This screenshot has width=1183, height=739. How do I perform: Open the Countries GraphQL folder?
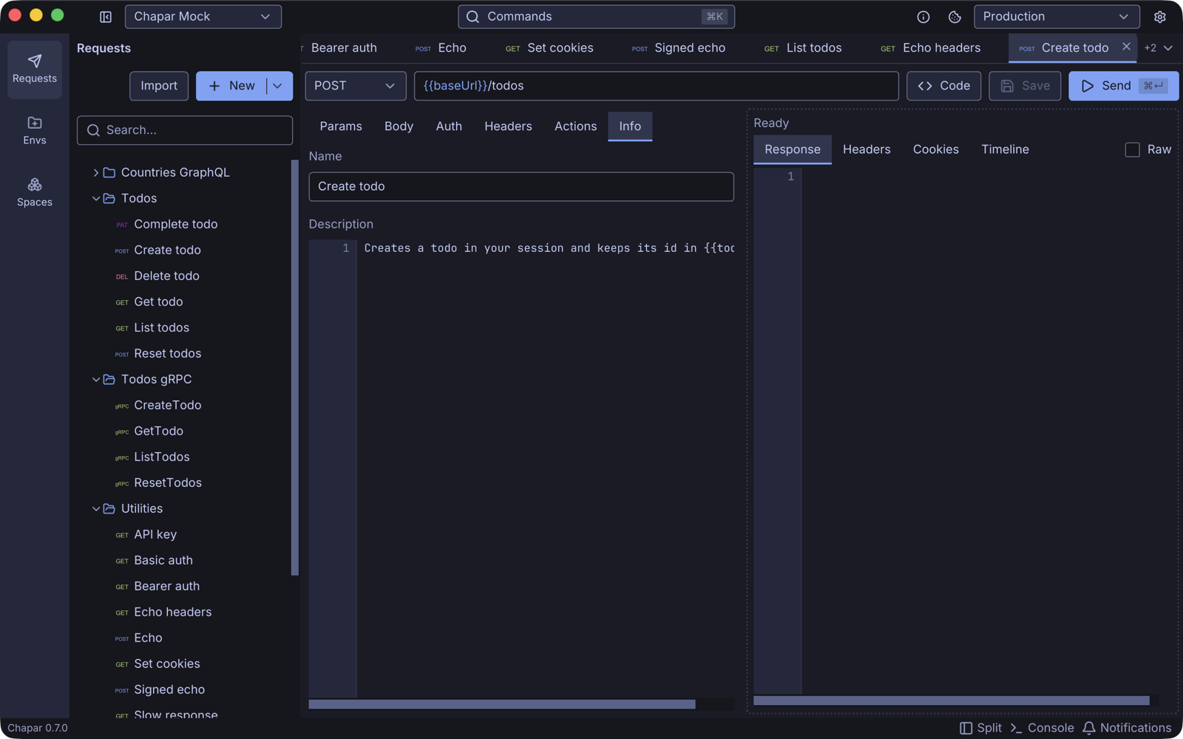175,172
